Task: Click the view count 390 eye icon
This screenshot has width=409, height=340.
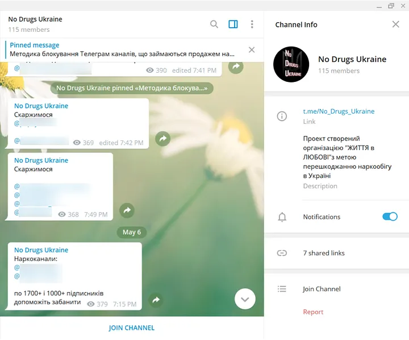Action: tap(149, 71)
